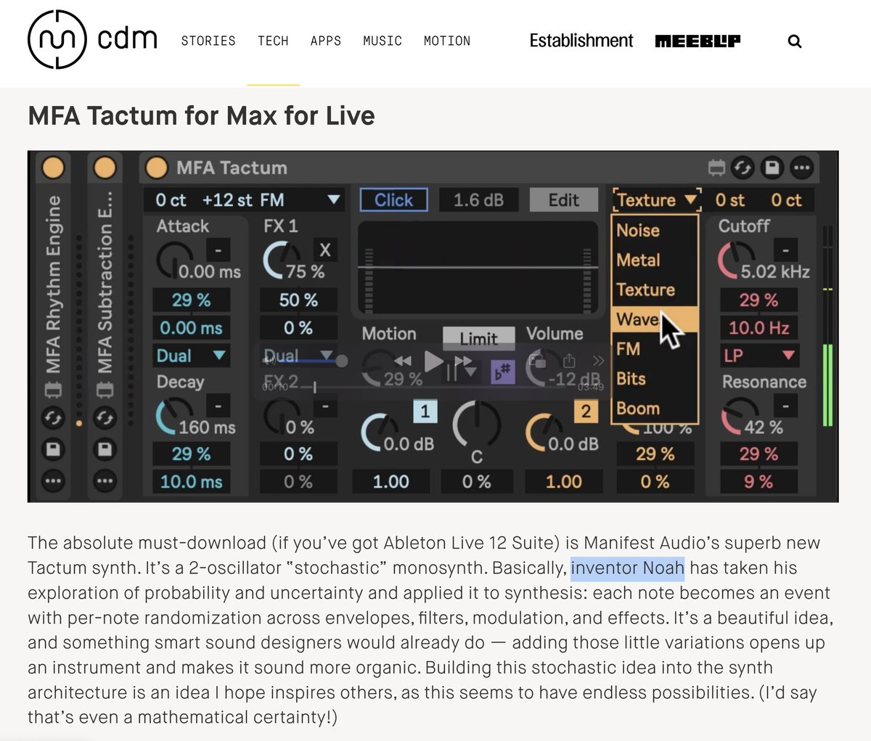Click the Resonance knob showing 42 %
This screenshot has width=871, height=741.
[x=739, y=416]
